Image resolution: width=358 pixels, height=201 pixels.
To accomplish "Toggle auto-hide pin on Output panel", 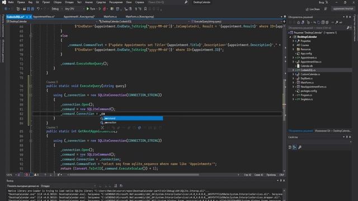I will [x=281, y=180].
